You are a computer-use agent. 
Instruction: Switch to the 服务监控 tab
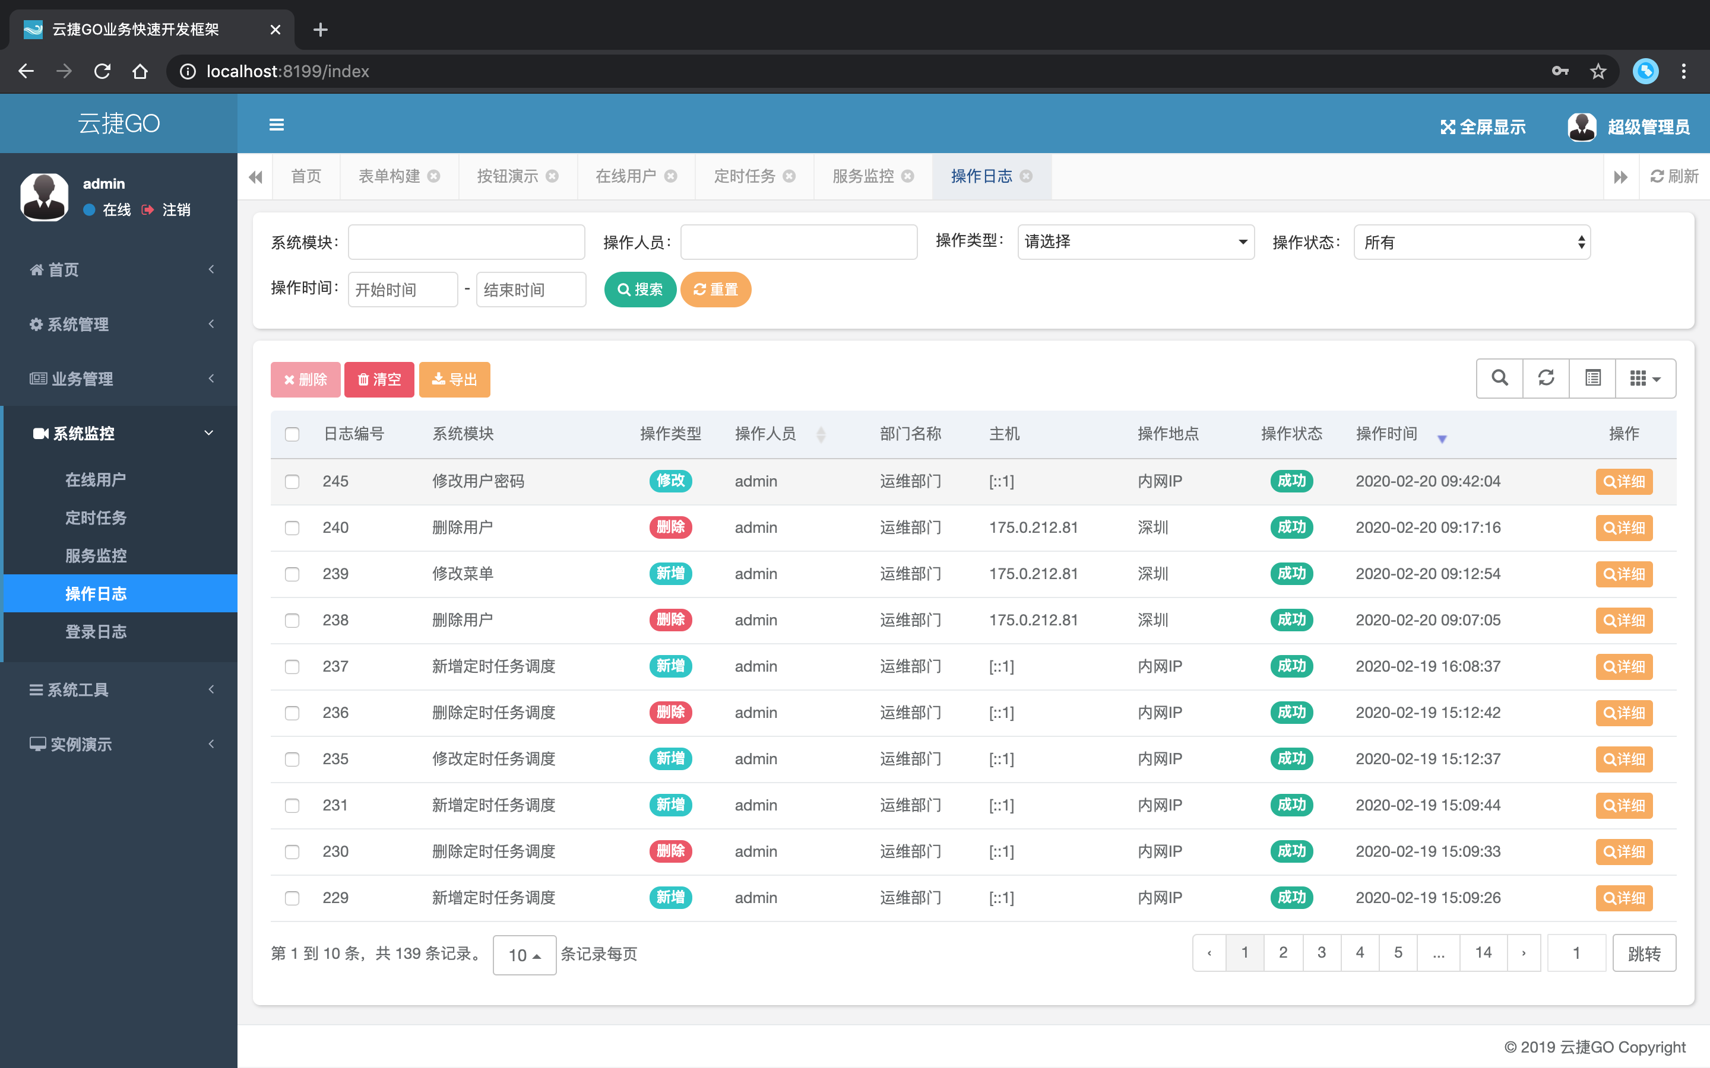pos(863,177)
